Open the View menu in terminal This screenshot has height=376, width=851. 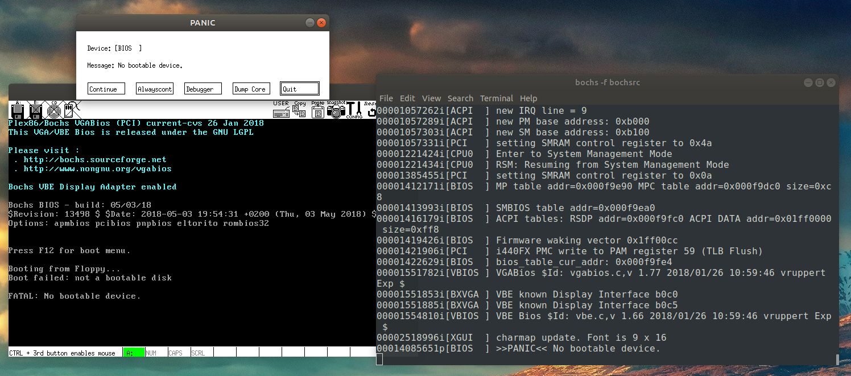coord(431,98)
